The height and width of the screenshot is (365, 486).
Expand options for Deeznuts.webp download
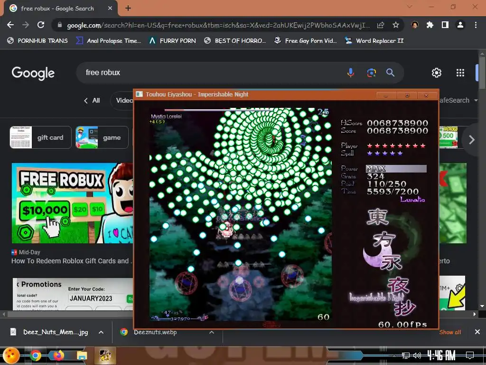(212, 332)
